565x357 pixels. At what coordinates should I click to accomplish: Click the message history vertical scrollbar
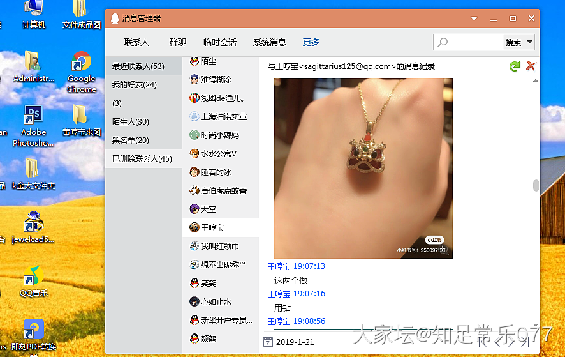point(536,186)
